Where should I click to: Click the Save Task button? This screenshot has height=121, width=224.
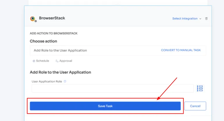(105, 106)
